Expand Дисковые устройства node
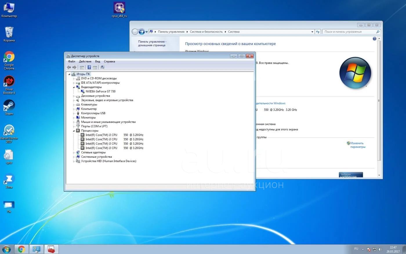The width and height of the screenshot is (406, 254). 74,96
